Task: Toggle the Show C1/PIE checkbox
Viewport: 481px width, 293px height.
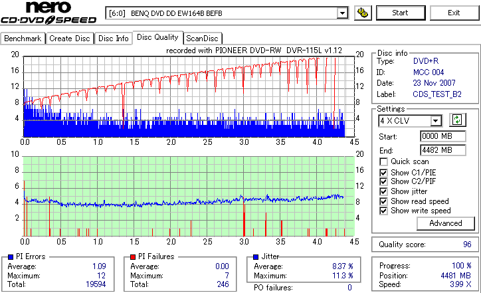Action: click(x=383, y=173)
